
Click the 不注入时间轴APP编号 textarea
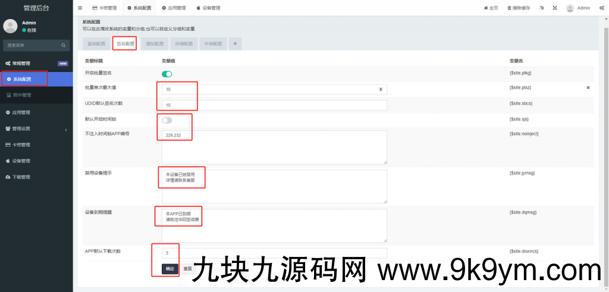(x=274, y=147)
